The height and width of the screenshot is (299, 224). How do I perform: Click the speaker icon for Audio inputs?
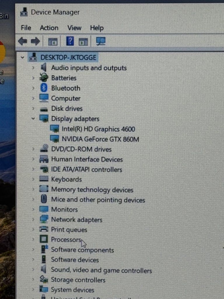point(44,67)
